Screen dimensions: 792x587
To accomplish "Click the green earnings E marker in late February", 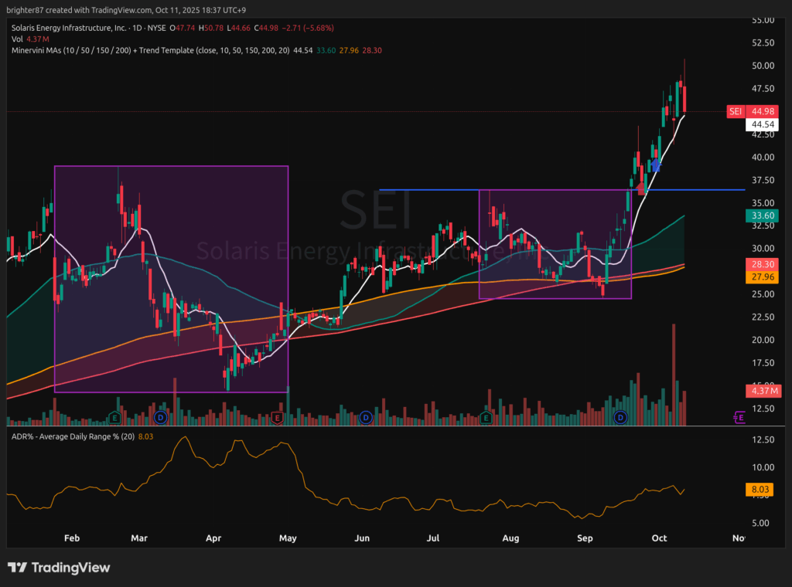I will 114,418.
